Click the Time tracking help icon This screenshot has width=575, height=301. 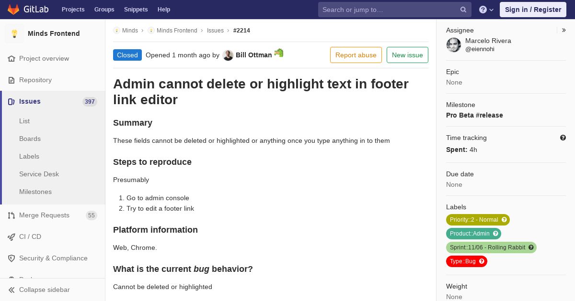(x=563, y=138)
